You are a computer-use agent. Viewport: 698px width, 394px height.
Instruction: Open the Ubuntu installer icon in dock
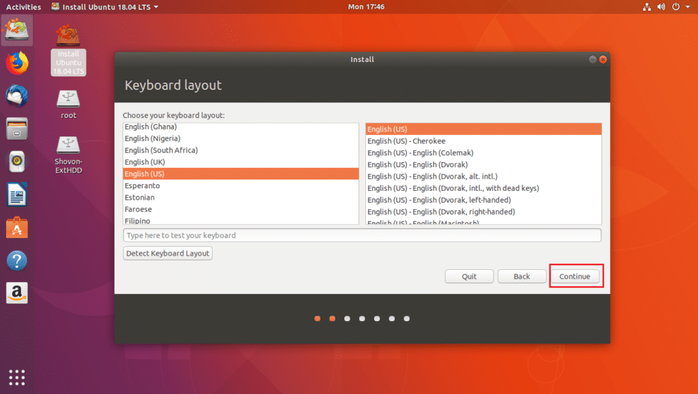point(17,30)
